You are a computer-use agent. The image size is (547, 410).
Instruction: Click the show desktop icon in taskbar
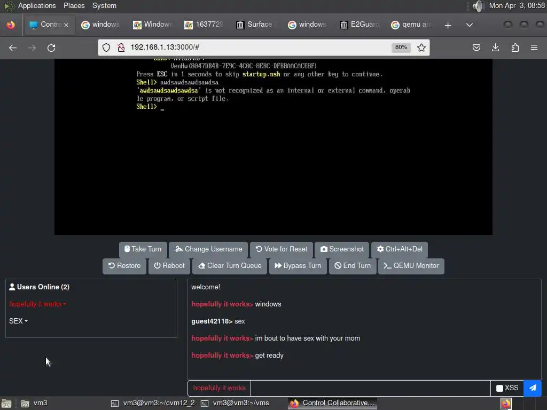pyautogui.click(x=6, y=404)
